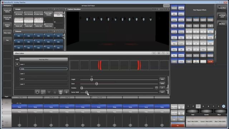Select the Points Odd group
The height and width of the screenshot is (129, 229).
point(39,26)
